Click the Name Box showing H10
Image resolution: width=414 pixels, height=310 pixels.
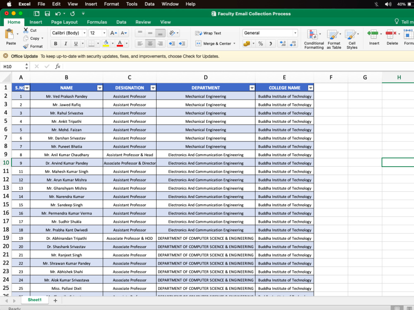coord(13,67)
